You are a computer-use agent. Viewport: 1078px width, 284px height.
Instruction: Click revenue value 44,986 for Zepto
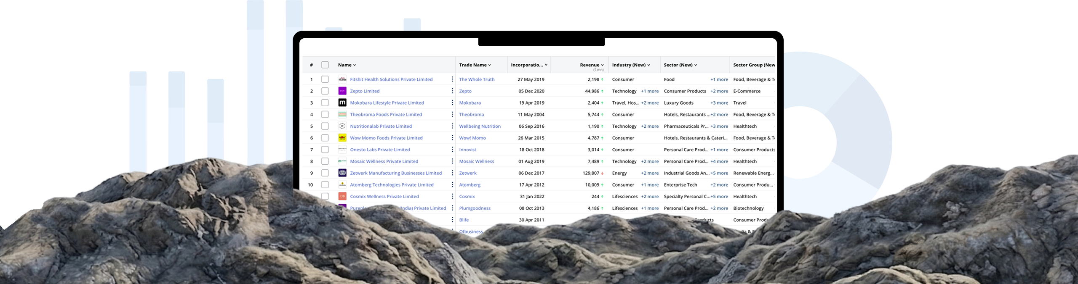pyautogui.click(x=592, y=91)
